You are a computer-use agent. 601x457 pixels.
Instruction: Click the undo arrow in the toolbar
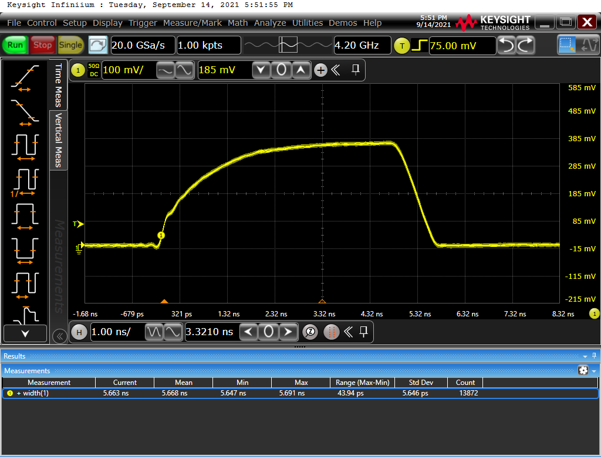tap(506, 45)
